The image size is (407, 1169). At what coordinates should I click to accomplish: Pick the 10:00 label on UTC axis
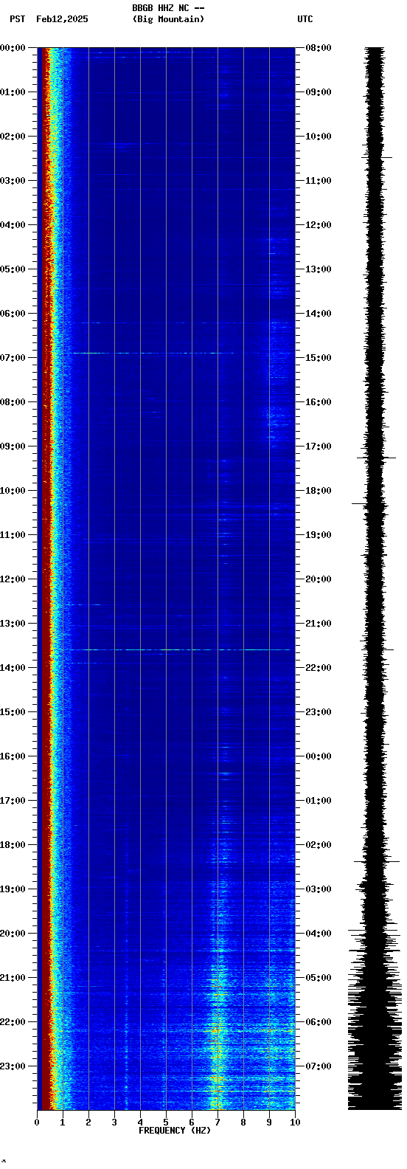(x=319, y=137)
